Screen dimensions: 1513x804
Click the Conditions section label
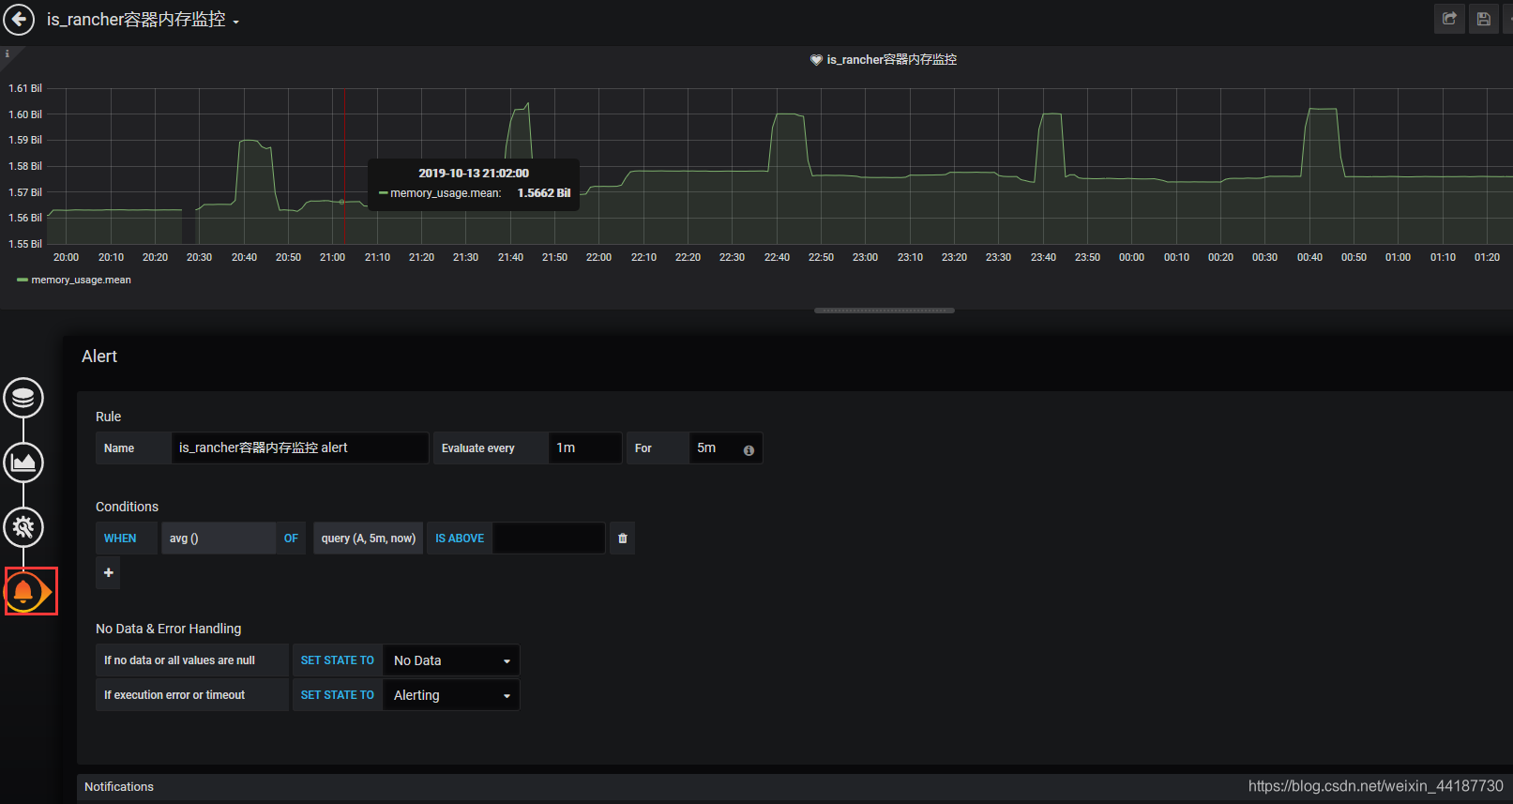coord(127,507)
